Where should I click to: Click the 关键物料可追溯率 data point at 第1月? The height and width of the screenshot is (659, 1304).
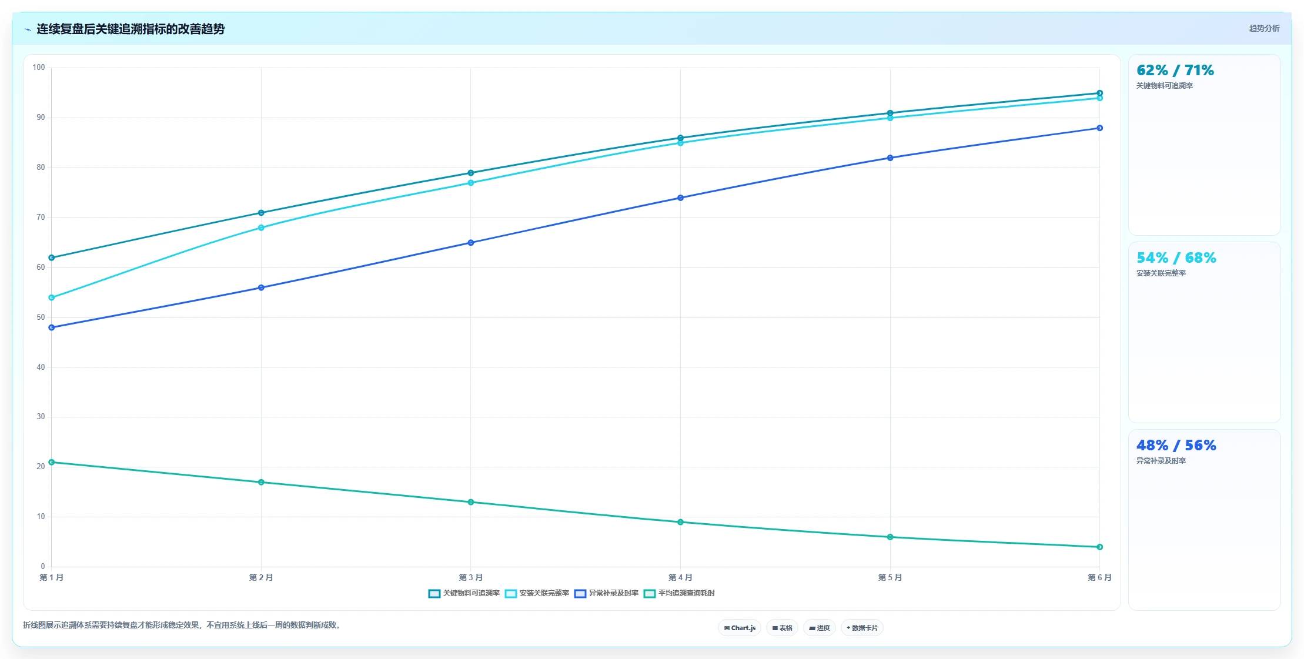(x=52, y=257)
